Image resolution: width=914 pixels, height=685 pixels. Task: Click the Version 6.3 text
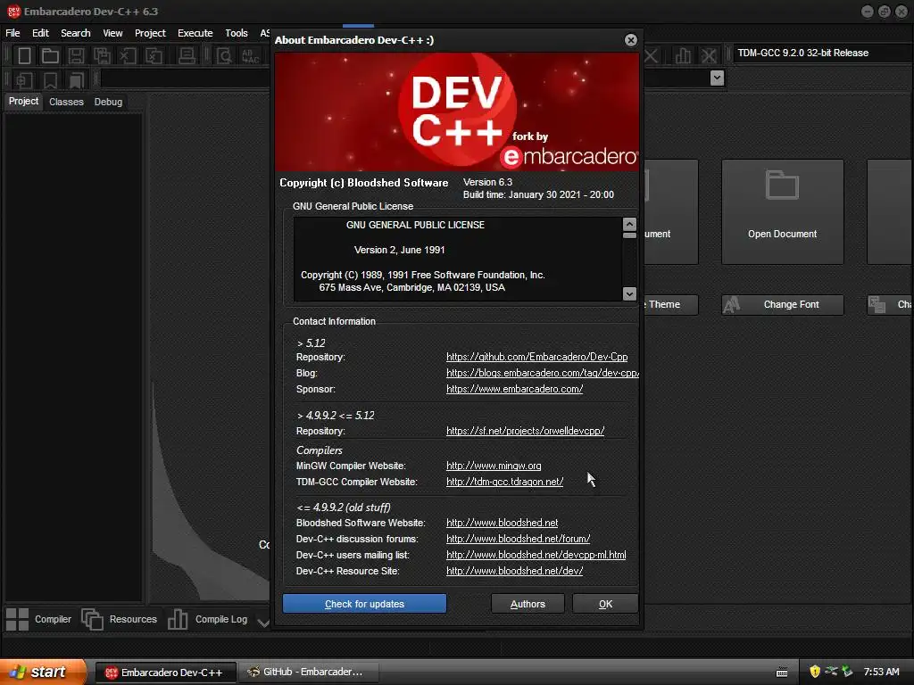(488, 182)
